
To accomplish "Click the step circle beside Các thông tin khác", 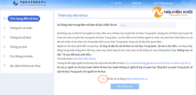I will [x=5, y=56].
